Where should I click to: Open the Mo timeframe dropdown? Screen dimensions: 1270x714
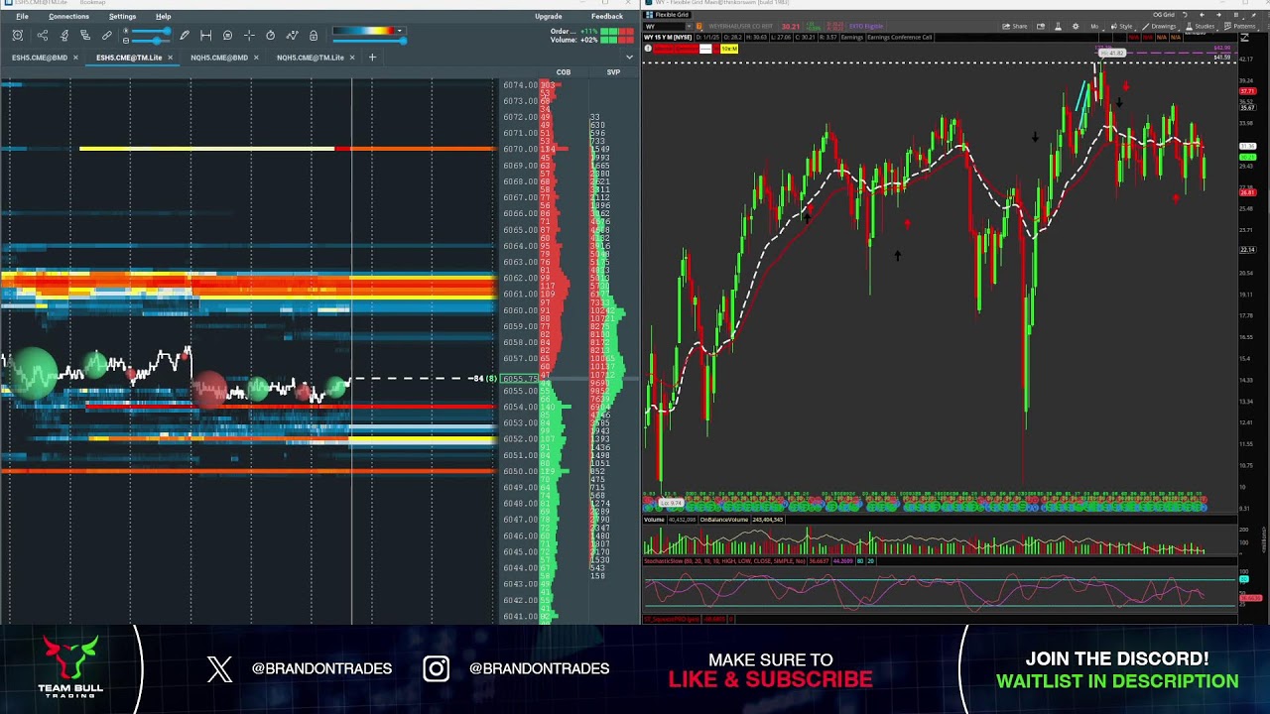(x=1095, y=26)
